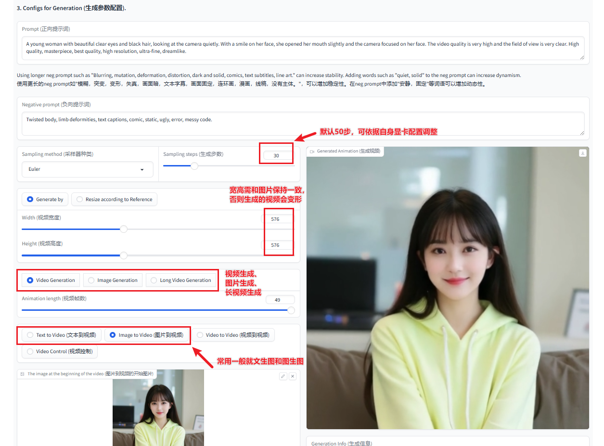Choose Image Generation mode
The image size is (604, 446).
coord(113,280)
